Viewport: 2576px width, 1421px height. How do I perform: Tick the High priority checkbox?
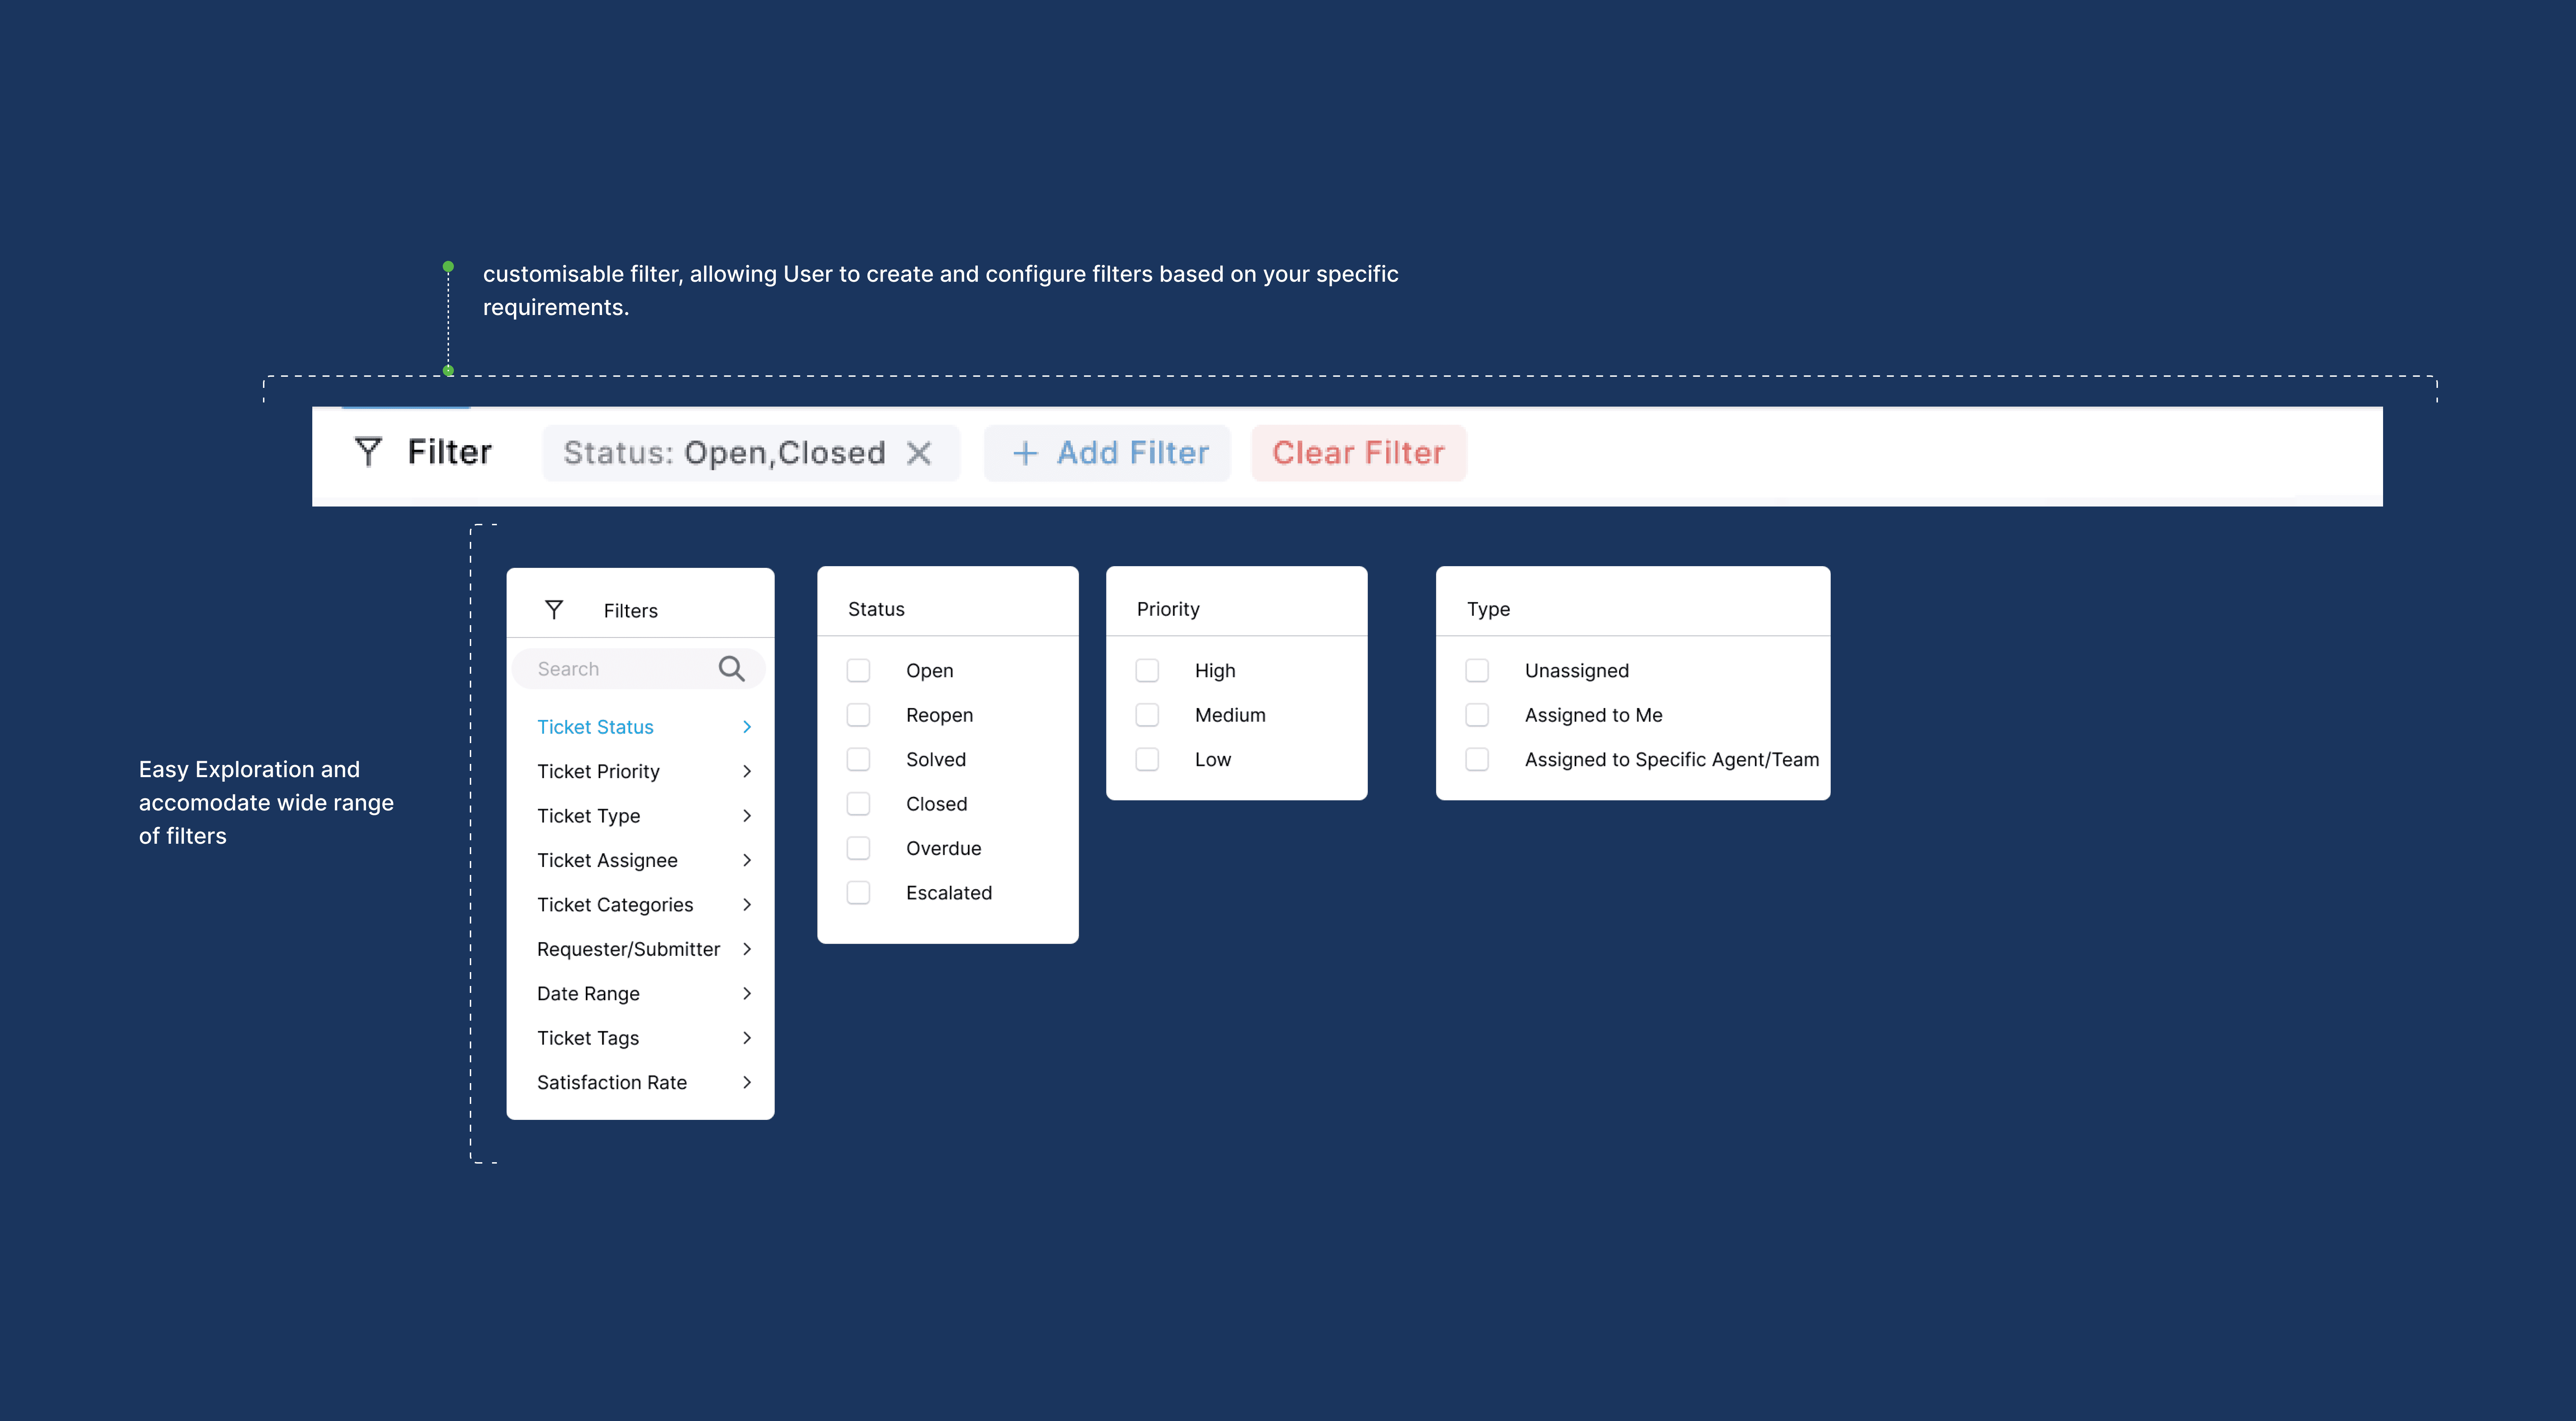pyautogui.click(x=1147, y=670)
